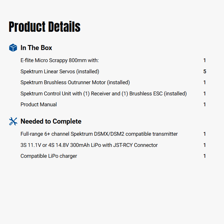The height and width of the screenshot is (224, 224).
Task: Click the wrench and screwdriver icon
Action: [x=13, y=121]
